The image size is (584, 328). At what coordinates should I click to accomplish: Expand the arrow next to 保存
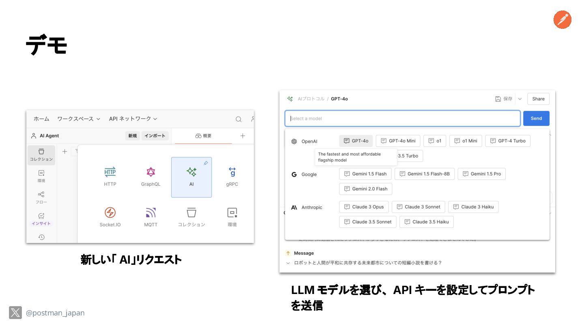[x=520, y=99]
